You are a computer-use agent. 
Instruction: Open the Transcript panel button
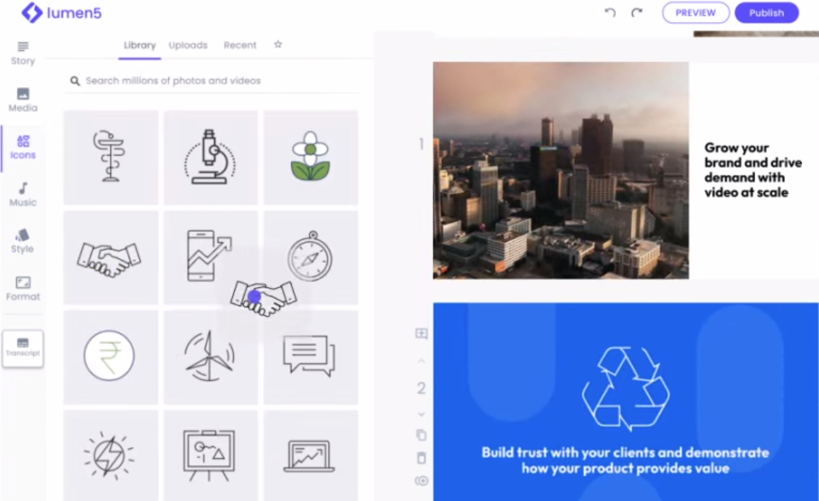click(23, 348)
